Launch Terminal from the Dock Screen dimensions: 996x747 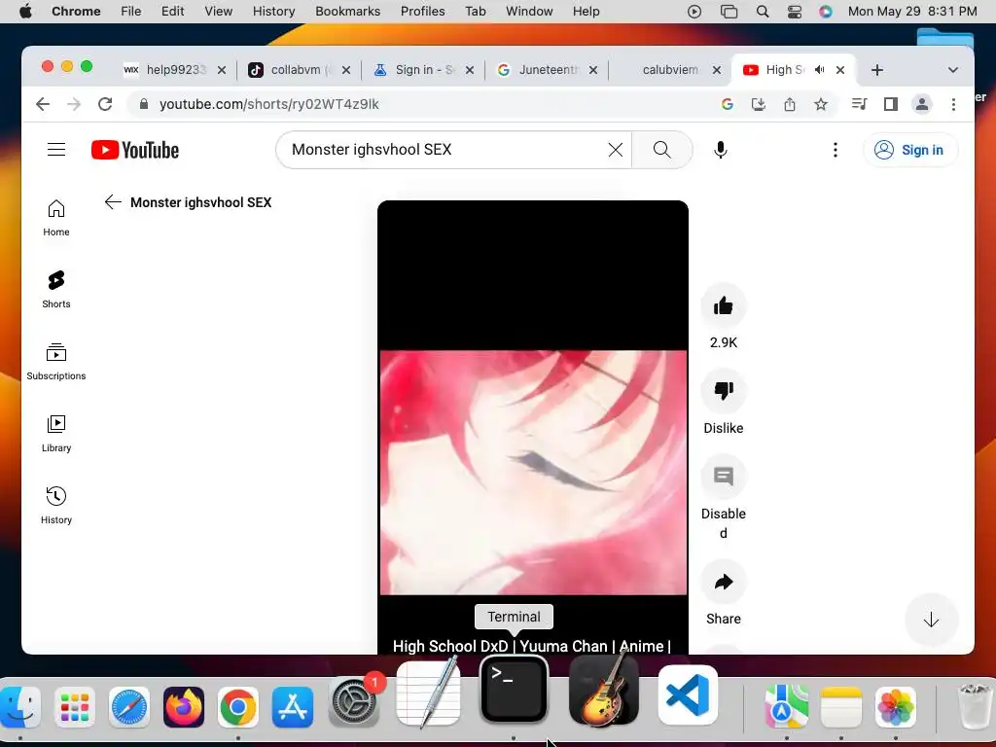514,690
